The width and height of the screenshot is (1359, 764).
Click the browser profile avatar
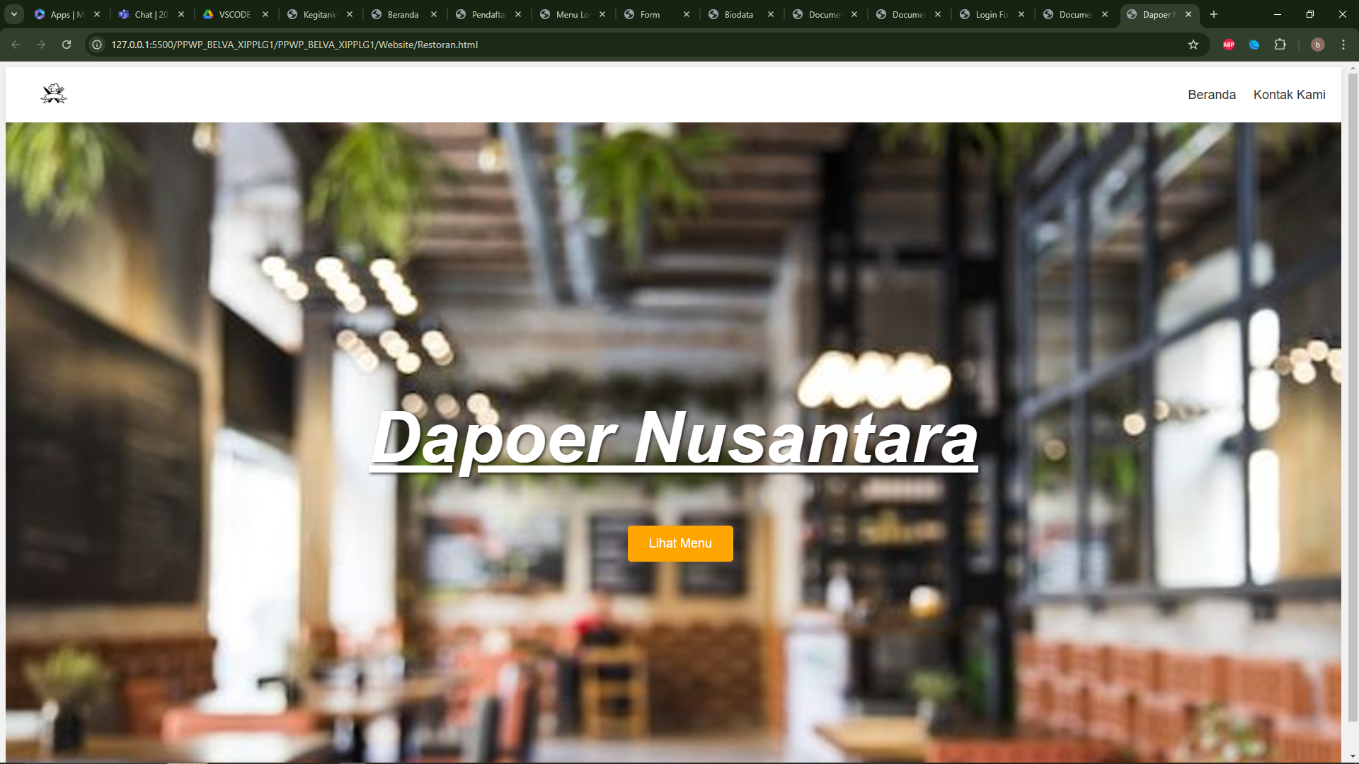coord(1317,45)
